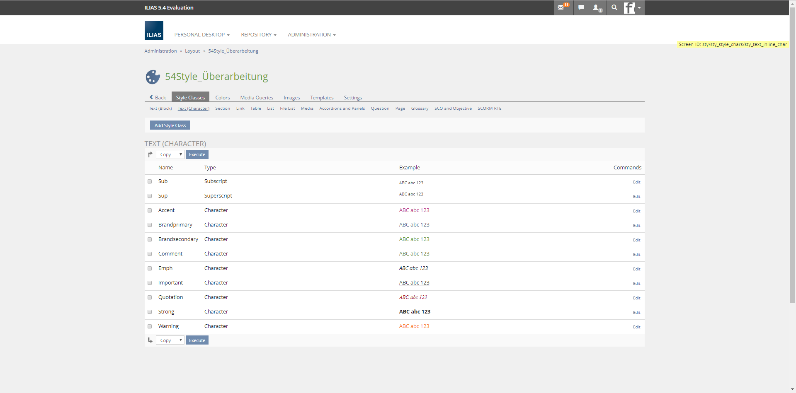Click the Add Style Class button
This screenshot has height=393, width=796.
[x=170, y=125]
